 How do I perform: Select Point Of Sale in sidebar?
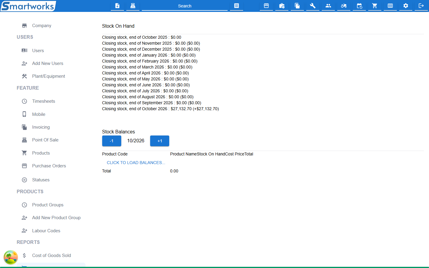(x=51, y=140)
